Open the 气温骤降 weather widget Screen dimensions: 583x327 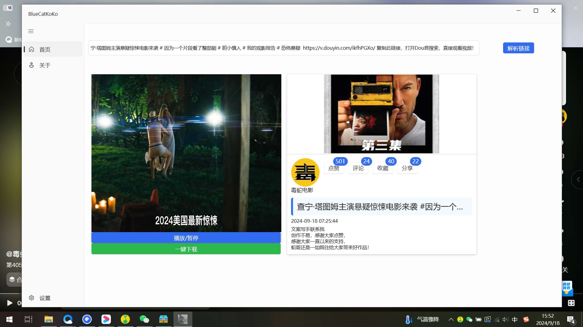[422, 319]
